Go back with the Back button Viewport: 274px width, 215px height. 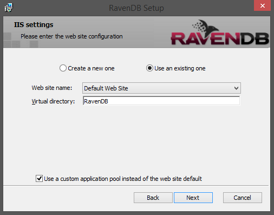click(x=153, y=198)
